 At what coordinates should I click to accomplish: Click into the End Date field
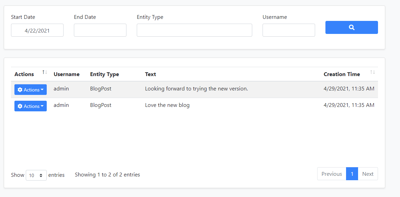point(100,30)
